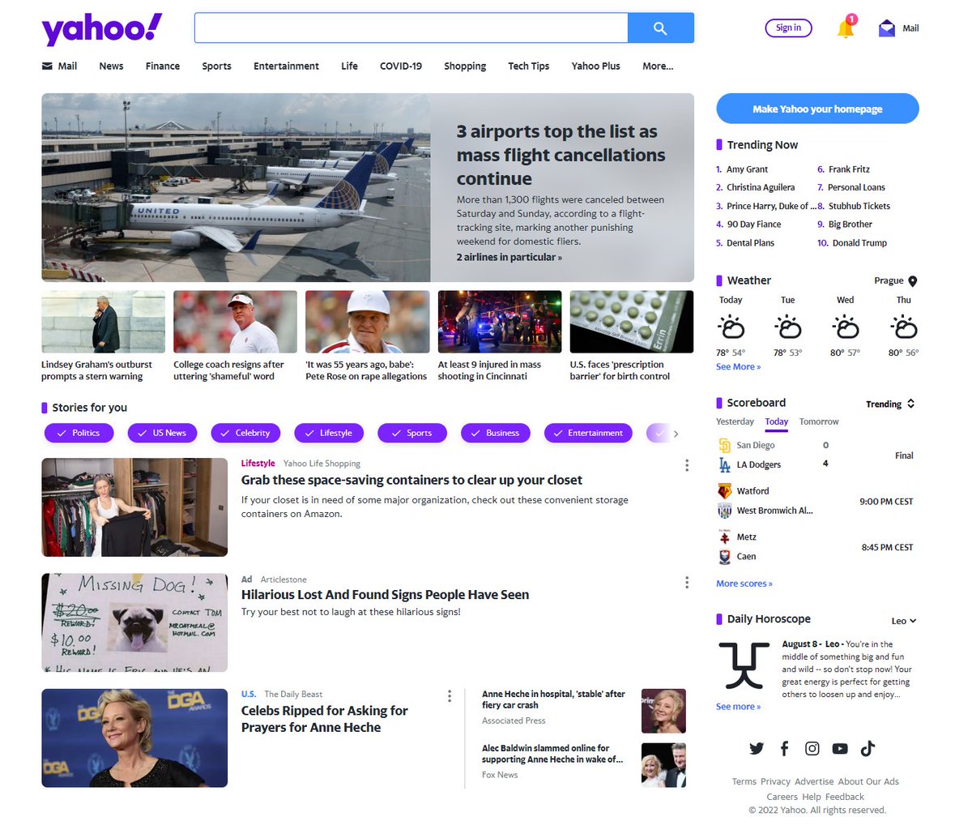Switch Scoreboard to the Tomorrow tab
This screenshot has height=834, width=972.
pos(818,421)
